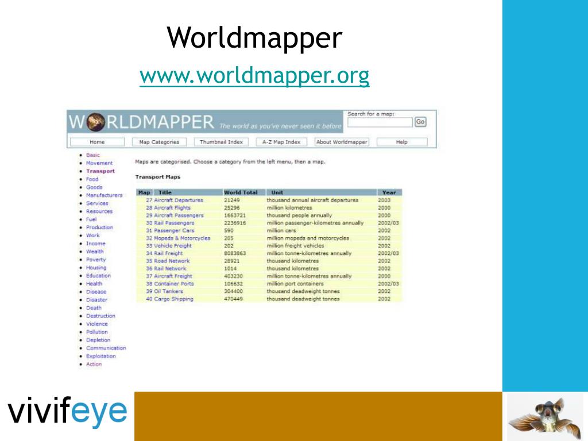The image size is (588, 441).
Task: Select the Depletion category link
Action: pos(98,340)
